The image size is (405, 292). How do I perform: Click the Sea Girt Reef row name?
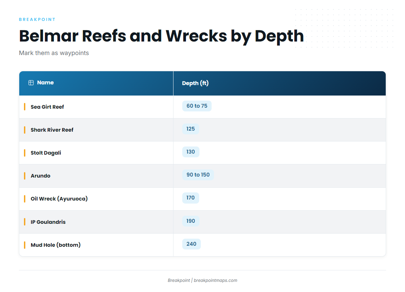point(47,107)
